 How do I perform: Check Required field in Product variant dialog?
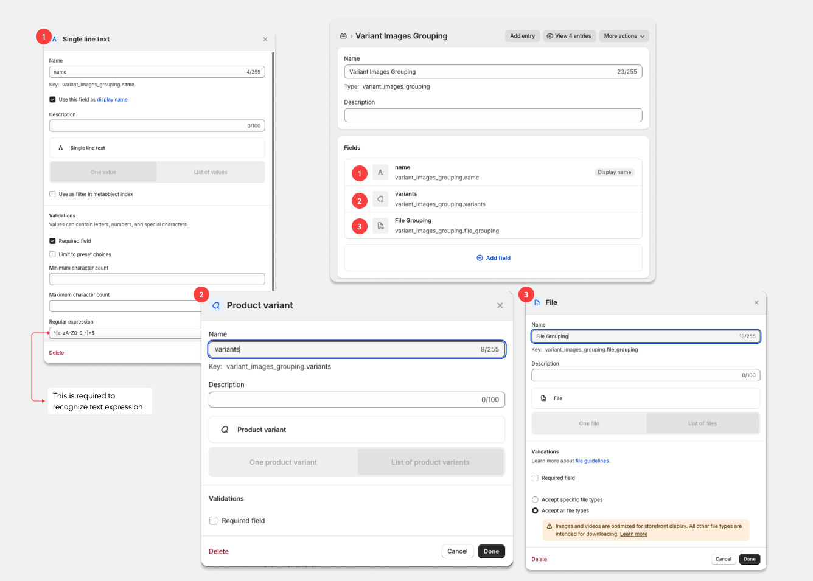pos(214,521)
